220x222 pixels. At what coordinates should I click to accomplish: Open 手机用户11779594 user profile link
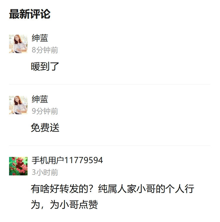pos(67,160)
